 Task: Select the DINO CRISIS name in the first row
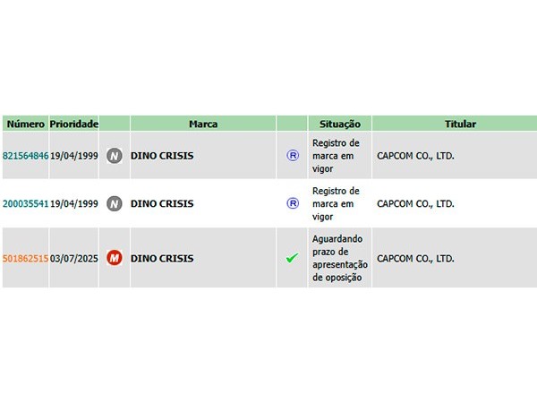click(162, 156)
